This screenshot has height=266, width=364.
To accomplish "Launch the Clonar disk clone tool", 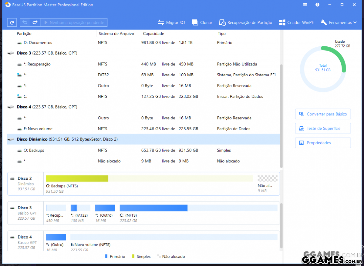I will click(202, 22).
